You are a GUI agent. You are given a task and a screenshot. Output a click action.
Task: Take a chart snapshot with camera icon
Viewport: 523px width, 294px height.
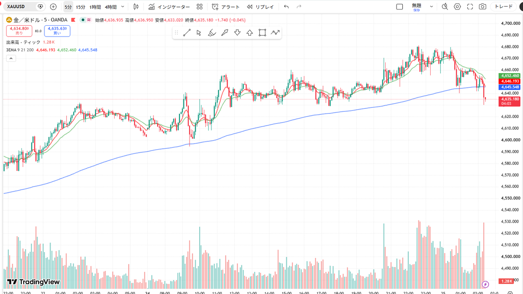tap(482, 7)
